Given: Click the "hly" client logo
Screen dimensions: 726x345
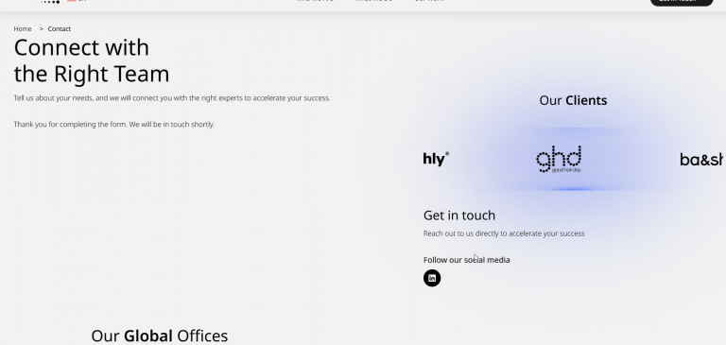Looking at the screenshot, I should point(436,159).
